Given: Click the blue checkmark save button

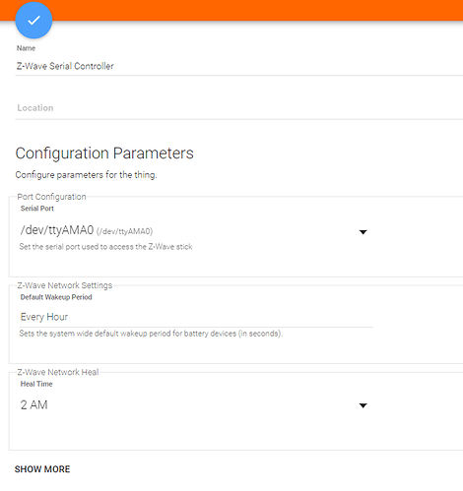Looking at the screenshot, I should (33, 21).
